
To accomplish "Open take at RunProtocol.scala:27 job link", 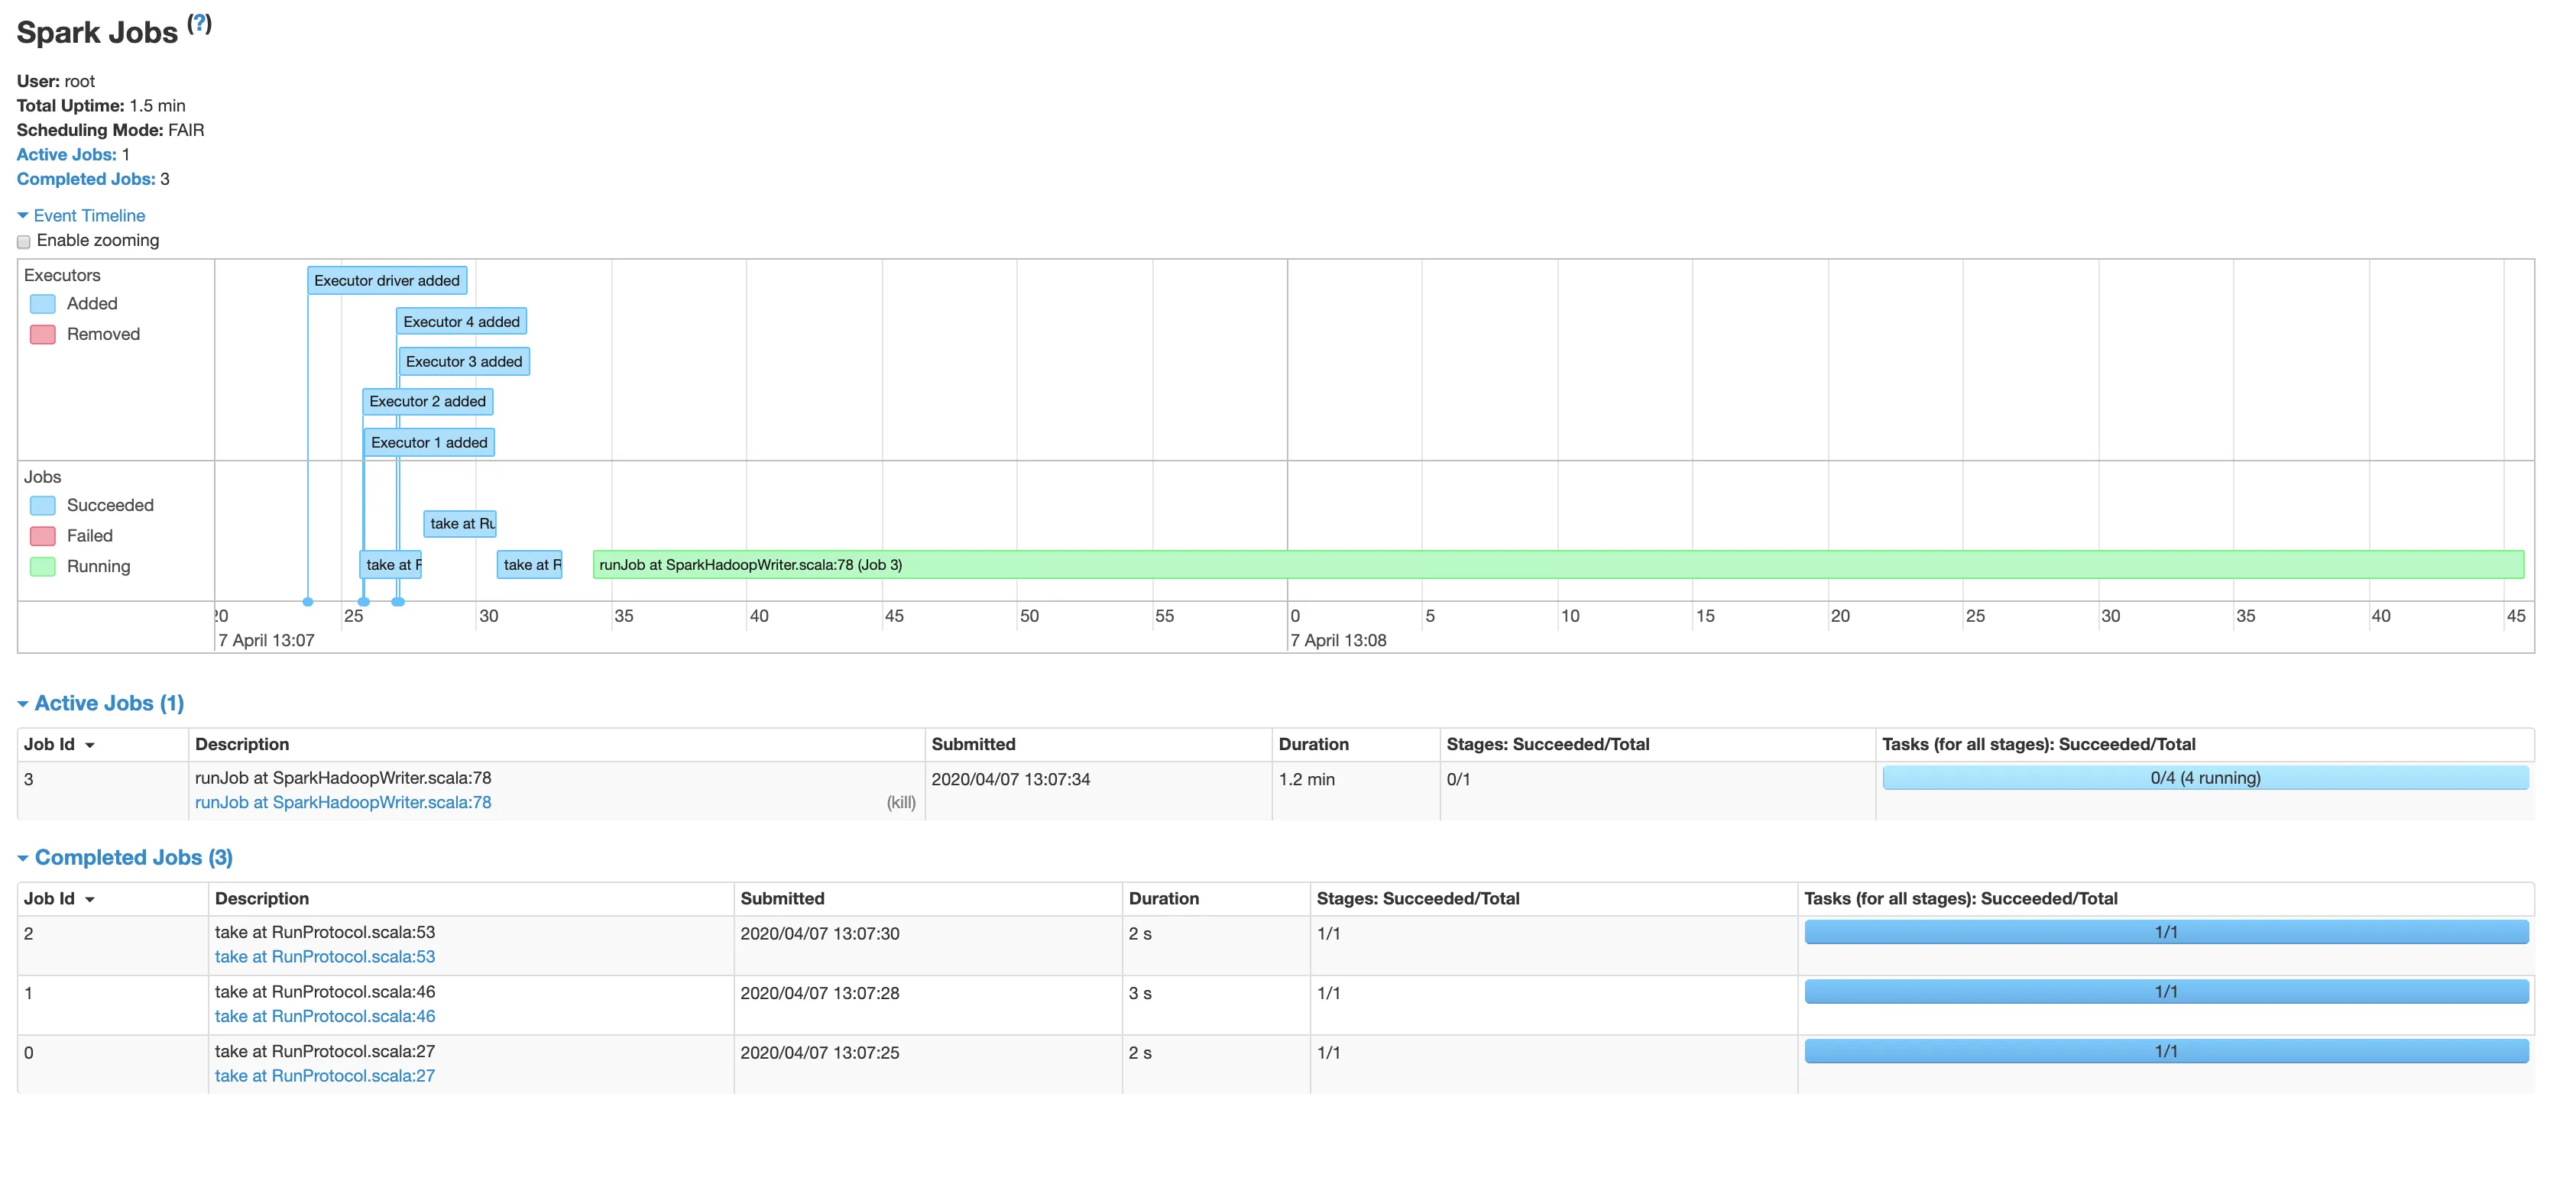I will click(325, 1076).
